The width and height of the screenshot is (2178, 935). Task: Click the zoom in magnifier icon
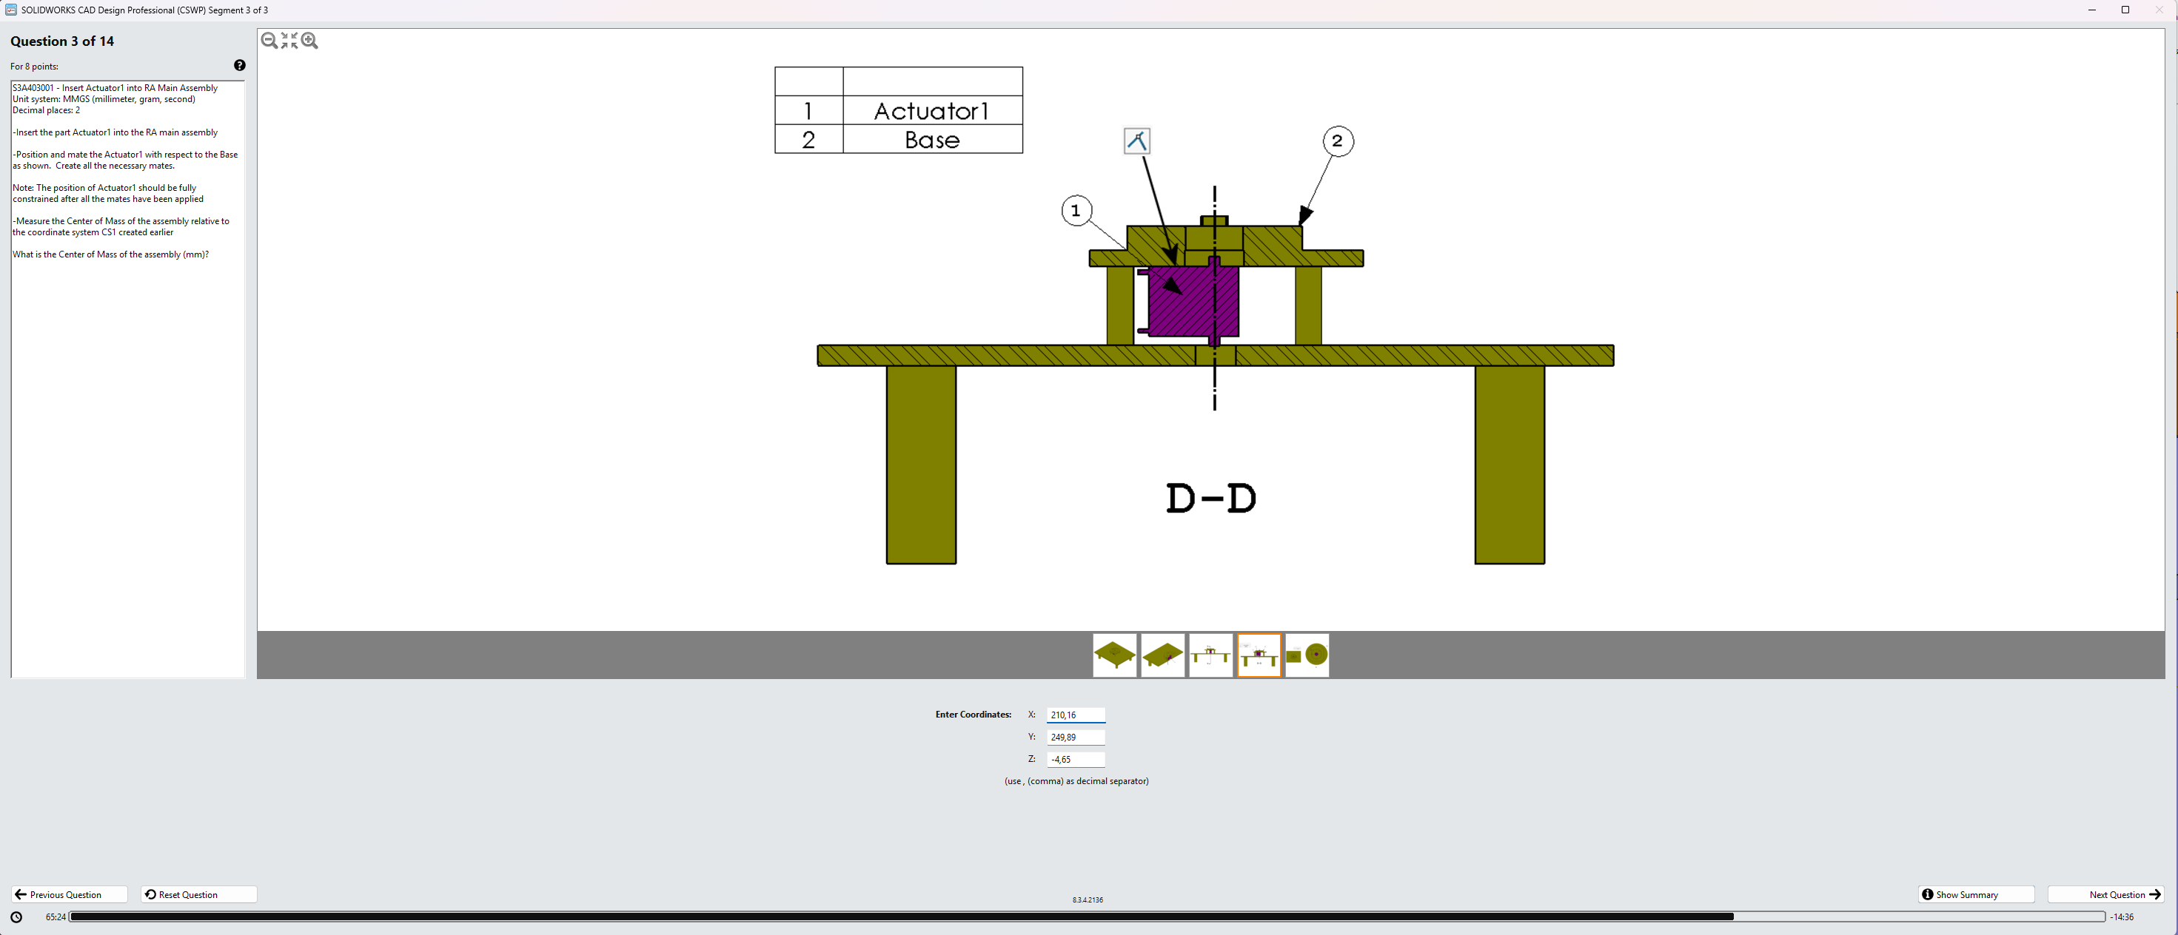click(309, 41)
